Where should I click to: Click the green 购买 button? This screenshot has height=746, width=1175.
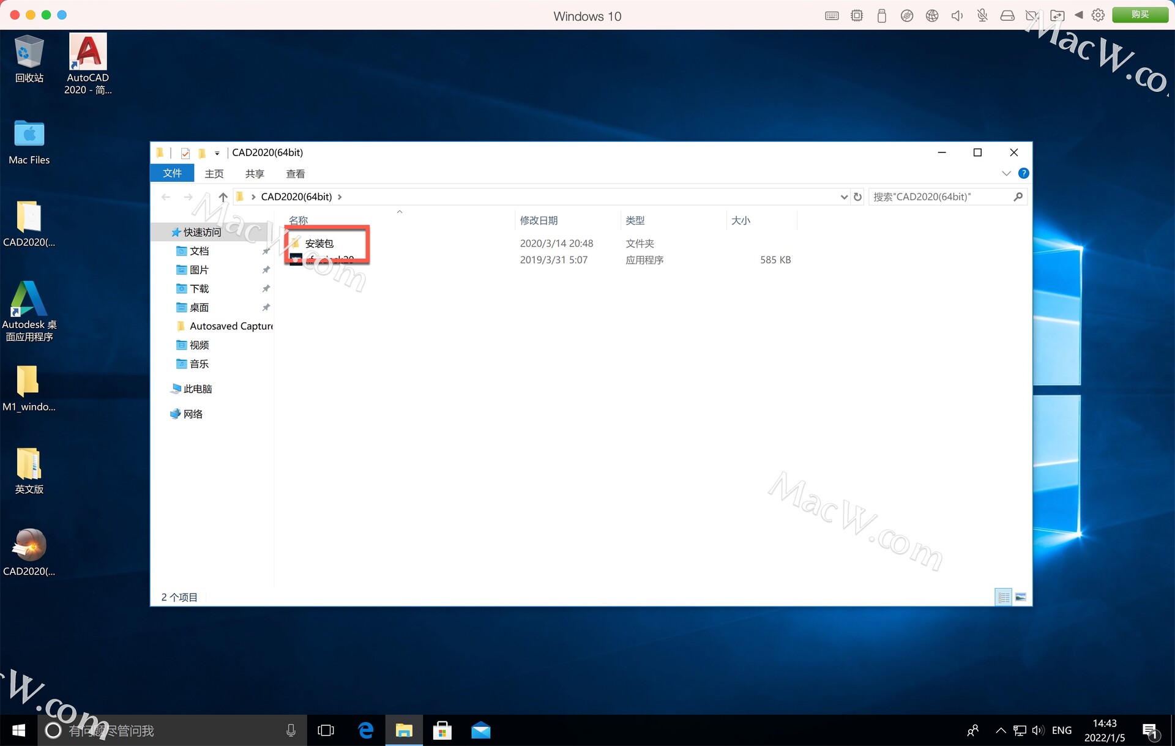click(1140, 15)
